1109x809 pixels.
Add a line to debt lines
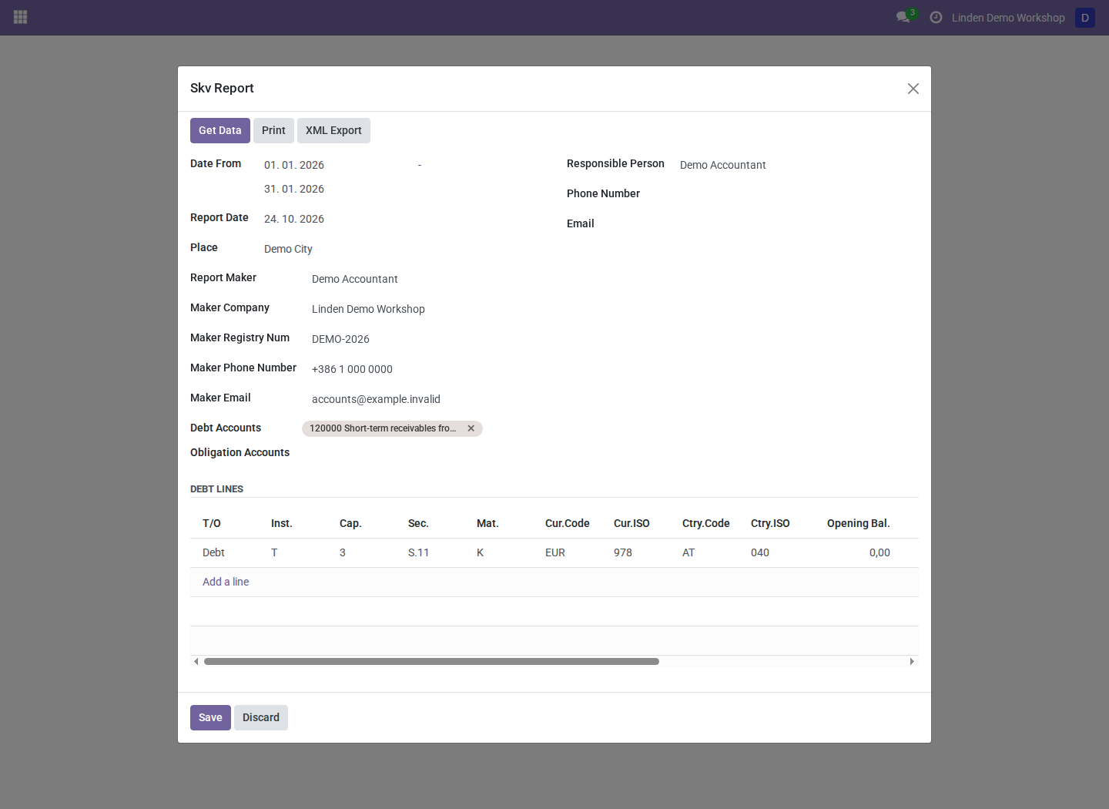(226, 582)
